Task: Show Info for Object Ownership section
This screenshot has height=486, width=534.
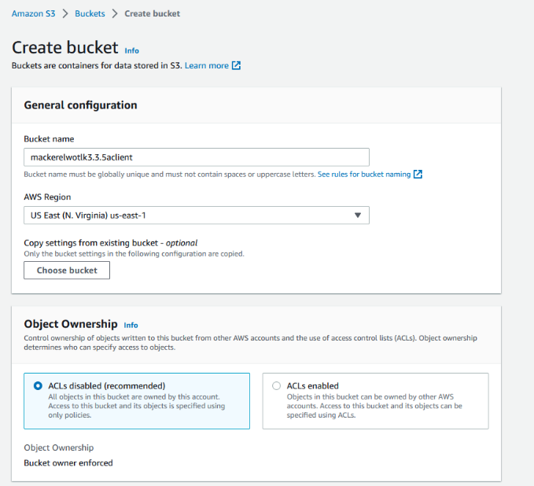Action: pos(131,325)
